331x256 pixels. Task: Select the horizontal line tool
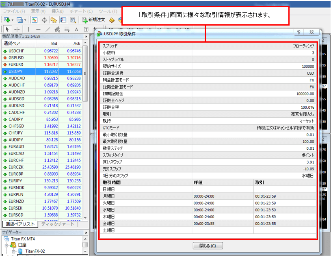coord(38,29)
